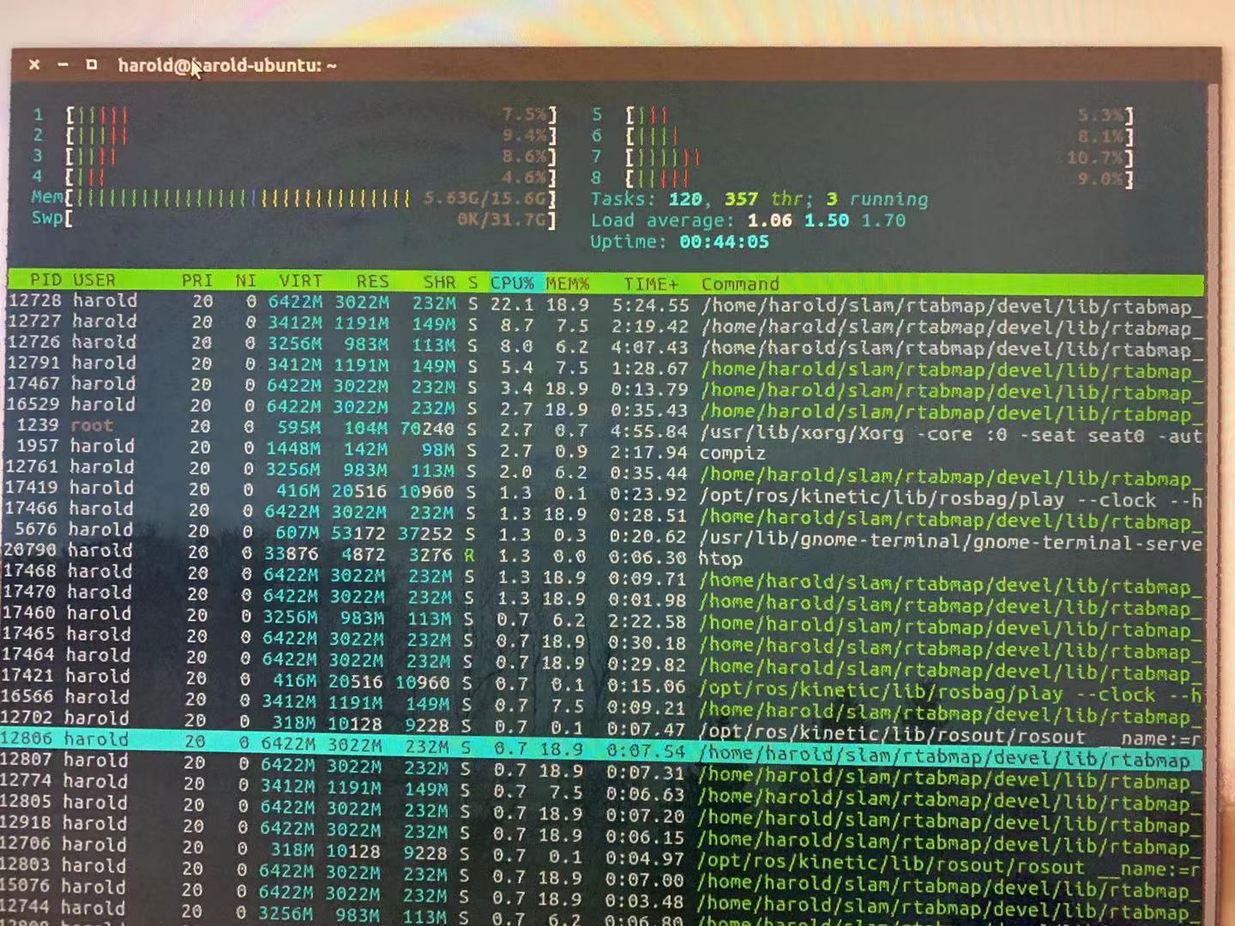Sort by the Command column header

[740, 284]
